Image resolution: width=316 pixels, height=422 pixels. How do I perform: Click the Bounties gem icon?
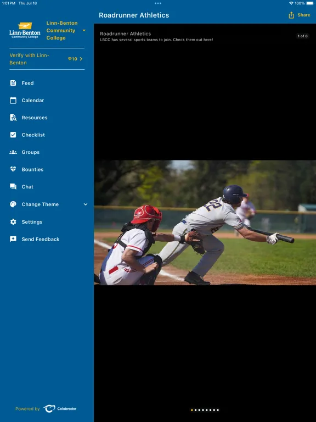point(13,169)
